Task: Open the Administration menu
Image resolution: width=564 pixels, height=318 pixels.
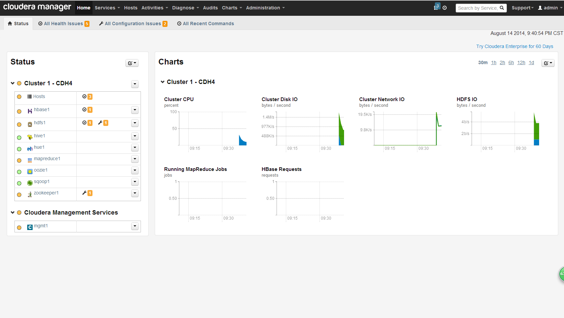Action: pos(265,8)
